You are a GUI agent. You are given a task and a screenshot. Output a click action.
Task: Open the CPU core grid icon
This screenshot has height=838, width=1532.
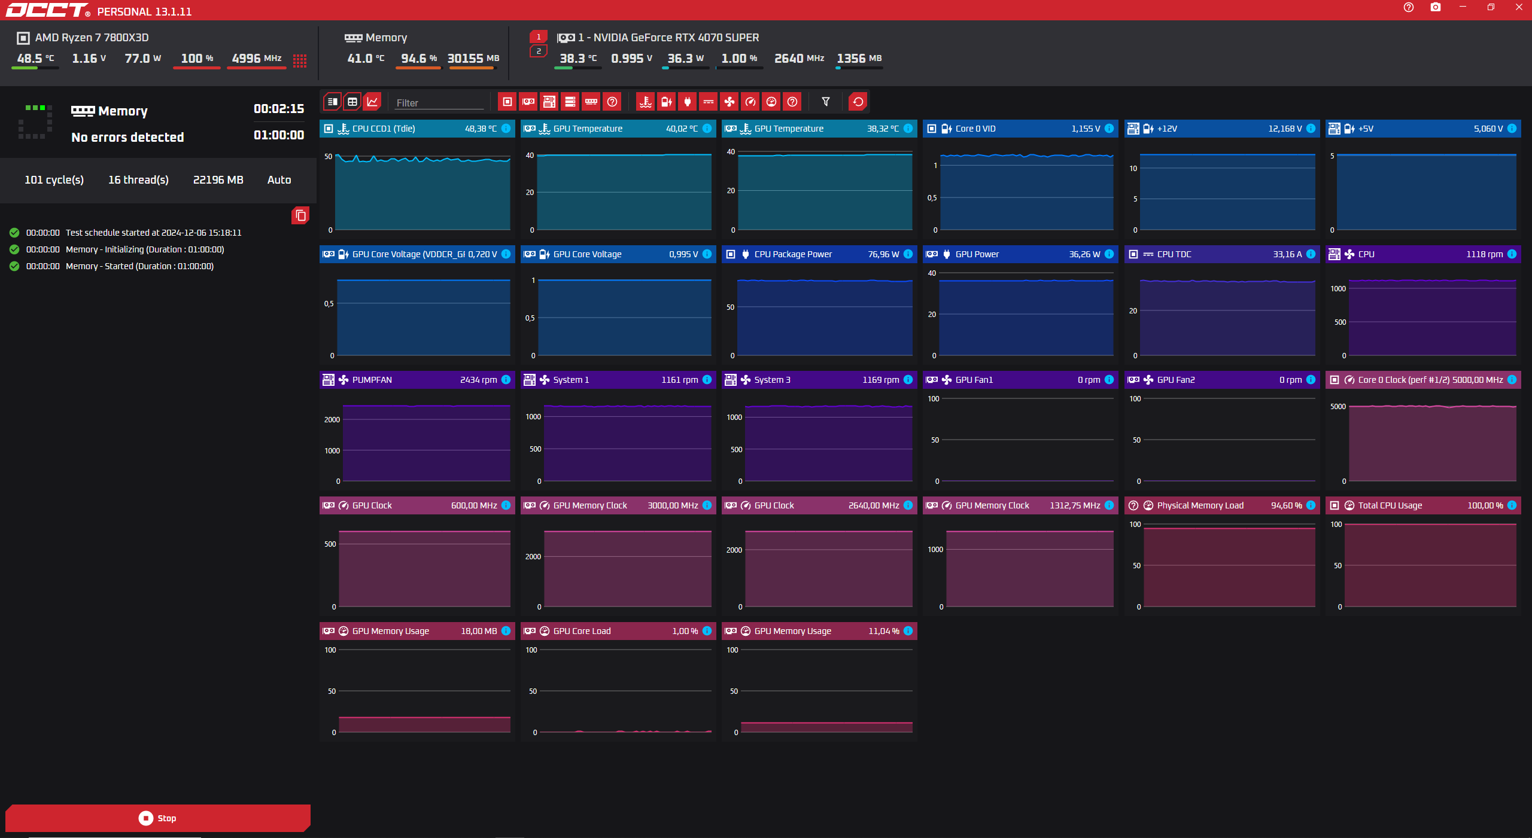[x=300, y=60]
